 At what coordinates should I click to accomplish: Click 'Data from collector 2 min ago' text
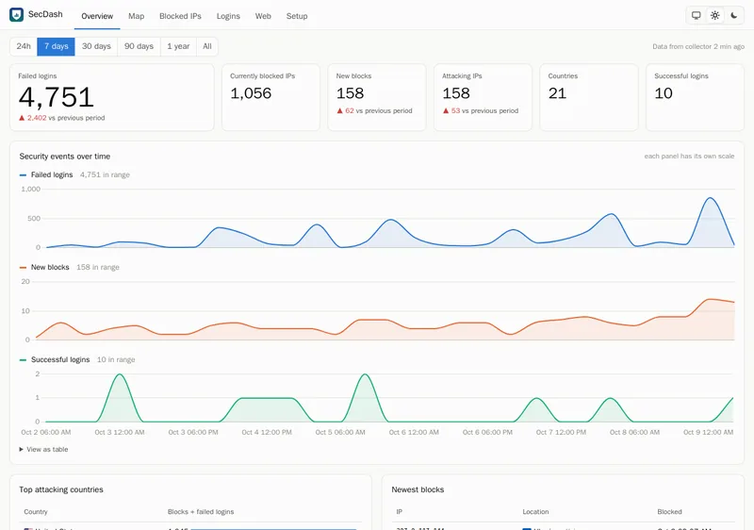(x=698, y=46)
